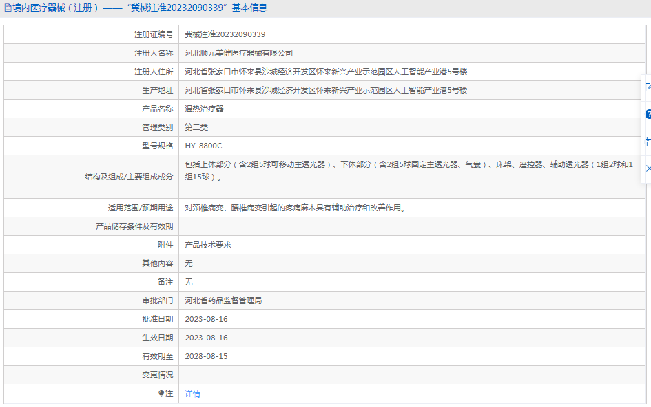Open the question-mark help icon on right sidebar

648,114
